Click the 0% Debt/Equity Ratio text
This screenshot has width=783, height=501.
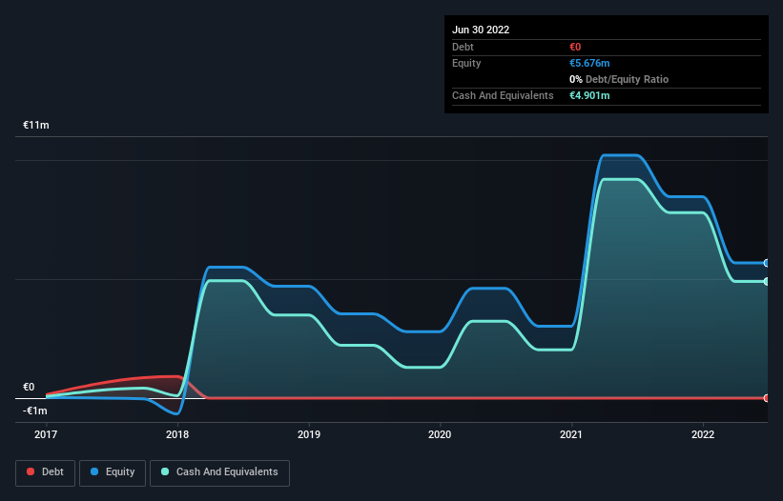(619, 79)
